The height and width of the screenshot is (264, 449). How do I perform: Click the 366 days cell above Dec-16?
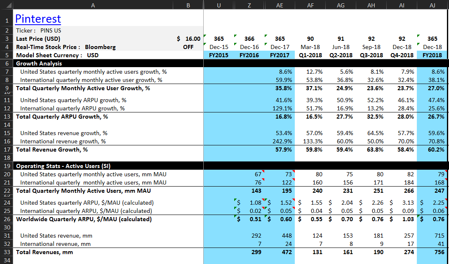pos(249,39)
